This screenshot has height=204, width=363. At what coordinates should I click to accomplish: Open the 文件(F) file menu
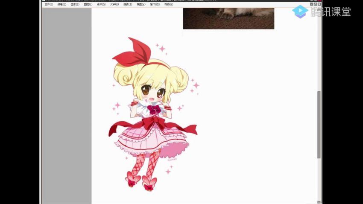click(x=49, y=4)
